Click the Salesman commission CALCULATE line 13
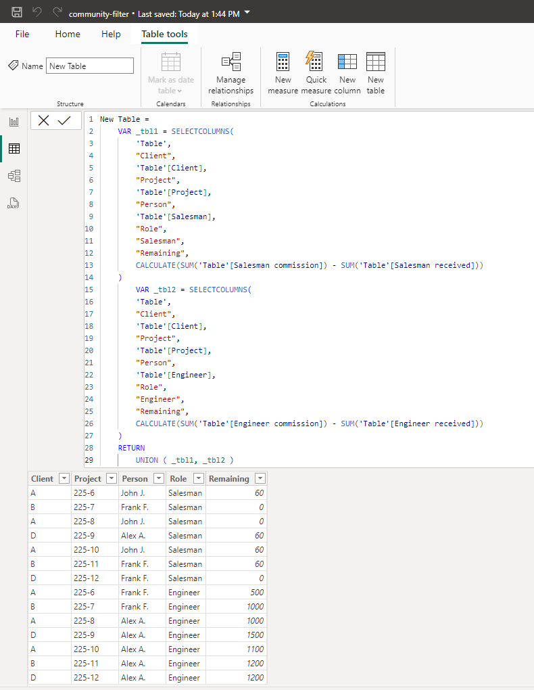534x690 pixels. click(309, 265)
